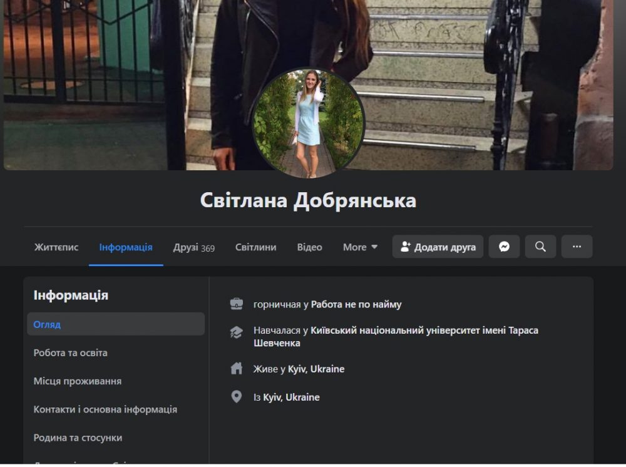Click the location pin hometown icon

(x=237, y=397)
